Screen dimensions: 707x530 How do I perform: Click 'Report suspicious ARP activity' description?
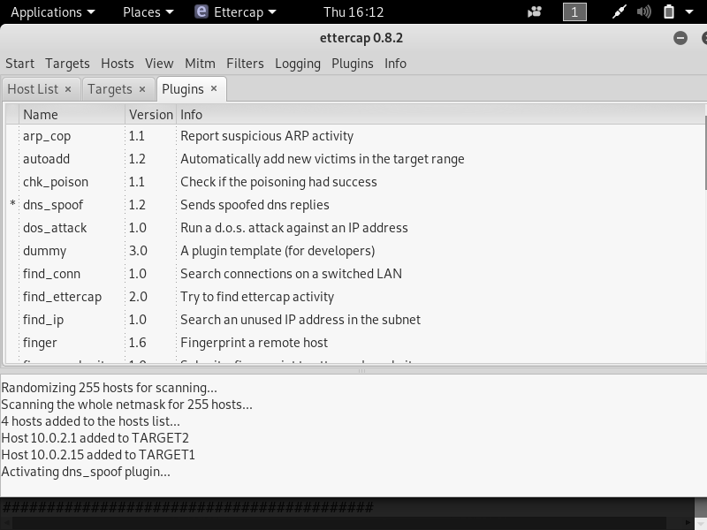267,136
